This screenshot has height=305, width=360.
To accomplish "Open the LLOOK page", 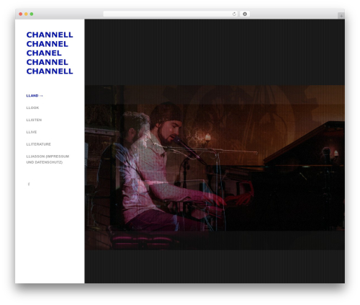I will click(32, 107).
